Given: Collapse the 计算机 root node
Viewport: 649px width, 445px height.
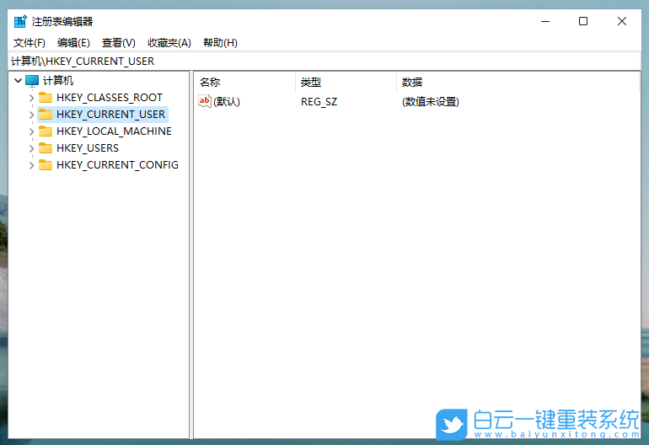Looking at the screenshot, I should click(18, 80).
